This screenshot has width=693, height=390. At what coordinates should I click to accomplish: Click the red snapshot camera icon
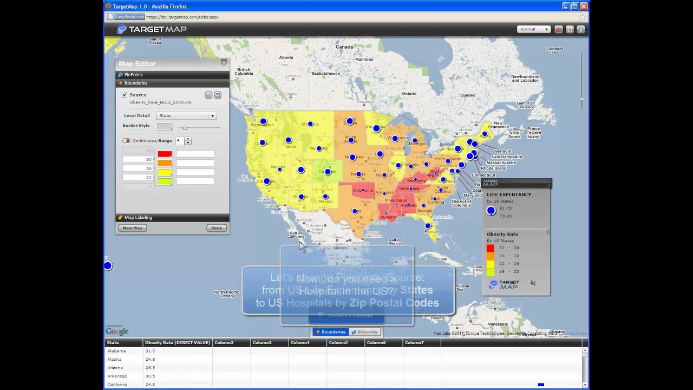[x=559, y=29]
